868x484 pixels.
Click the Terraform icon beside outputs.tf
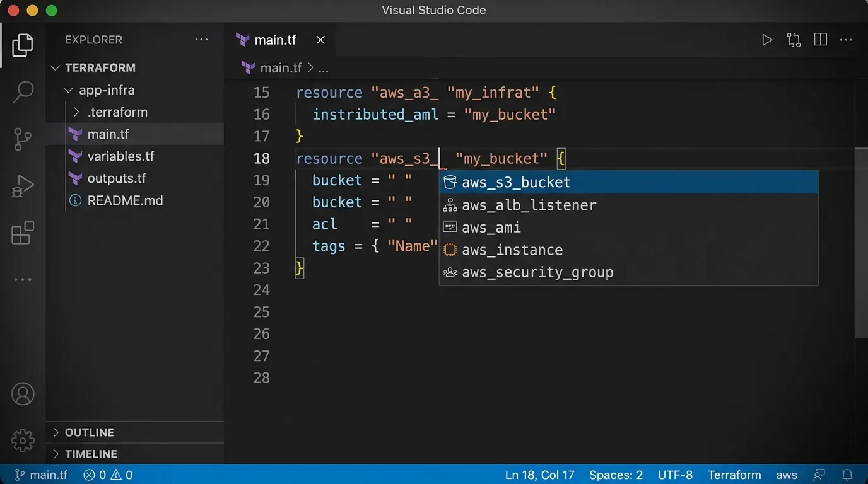pyautogui.click(x=75, y=178)
